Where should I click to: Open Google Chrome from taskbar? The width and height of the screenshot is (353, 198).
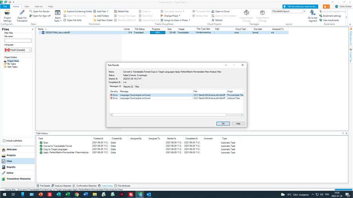pyautogui.click(x=77, y=194)
